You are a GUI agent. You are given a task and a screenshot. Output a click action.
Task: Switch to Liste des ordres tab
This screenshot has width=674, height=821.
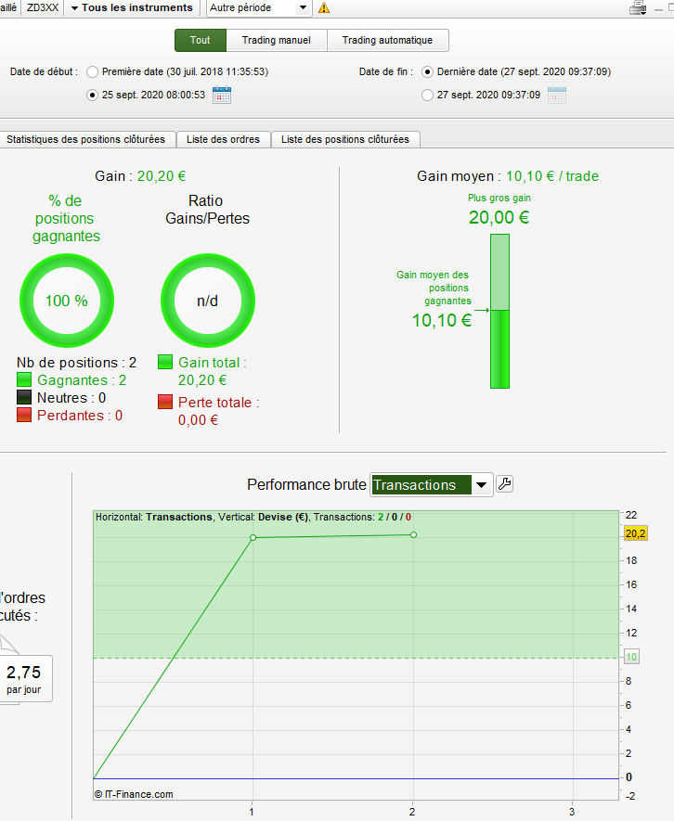(223, 139)
